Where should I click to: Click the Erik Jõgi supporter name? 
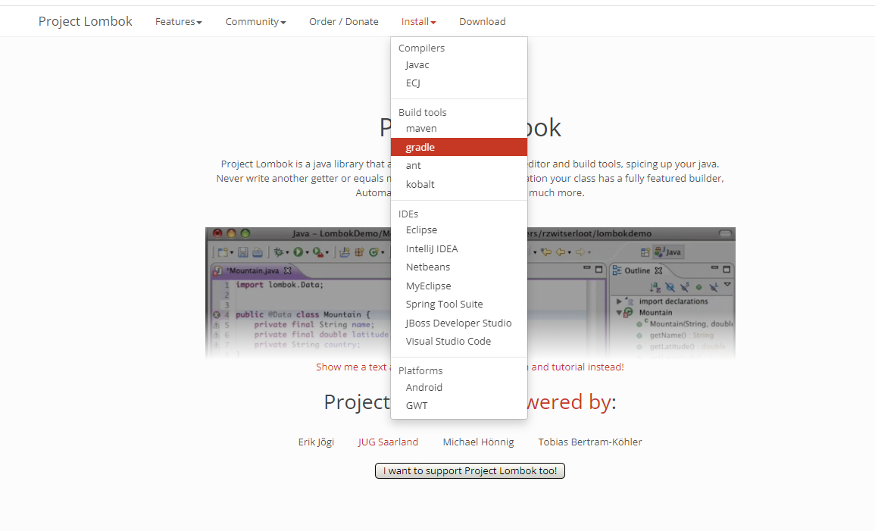click(316, 442)
